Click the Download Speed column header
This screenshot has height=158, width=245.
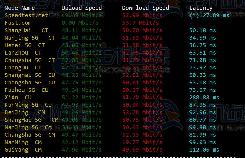click(145, 8)
